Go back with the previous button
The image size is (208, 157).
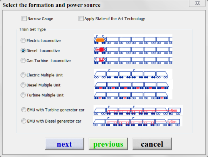tap(108, 144)
